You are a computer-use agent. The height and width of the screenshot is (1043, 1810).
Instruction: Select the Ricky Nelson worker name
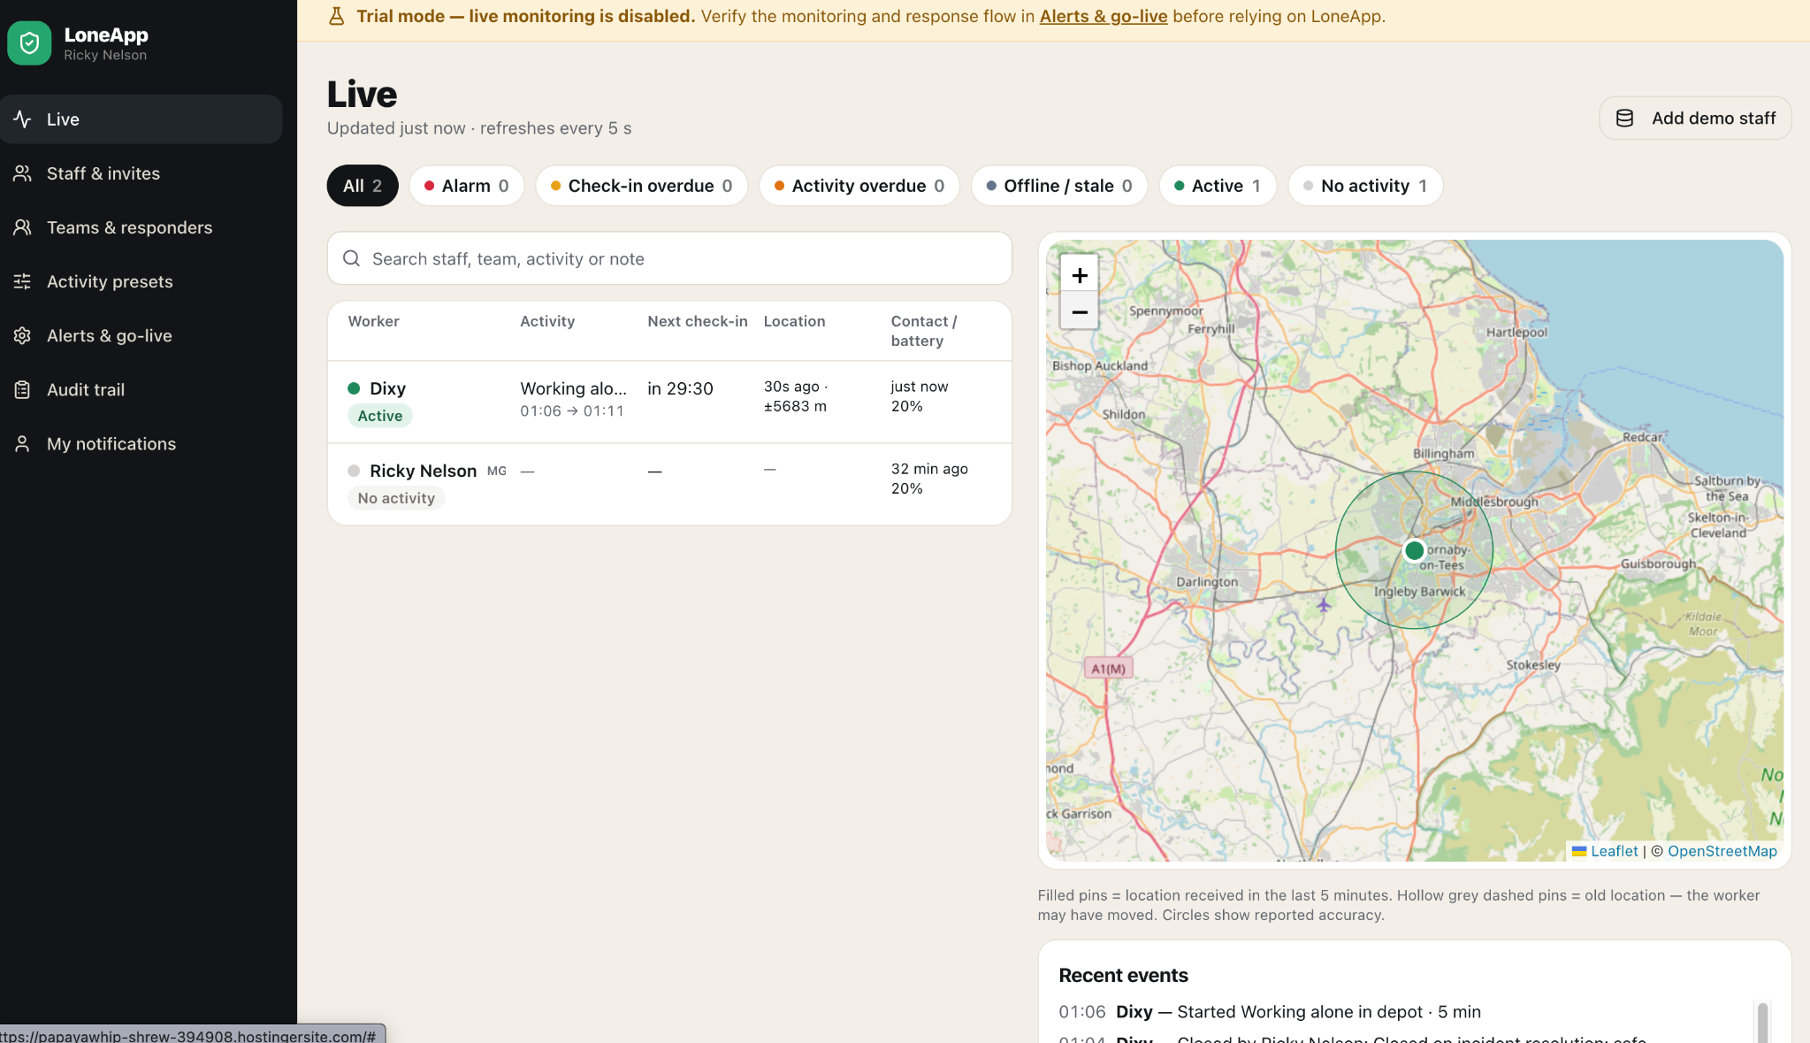[x=423, y=471]
